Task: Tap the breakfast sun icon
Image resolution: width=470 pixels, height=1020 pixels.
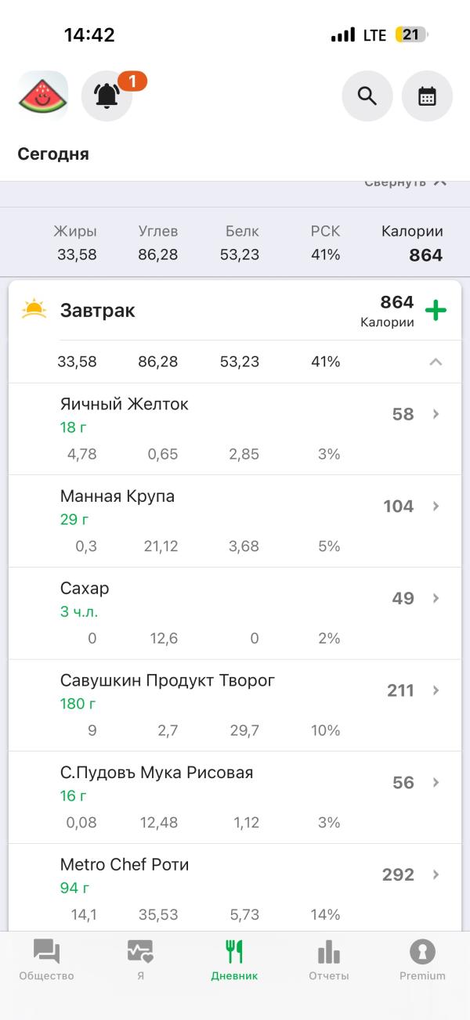Action: click(34, 310)
